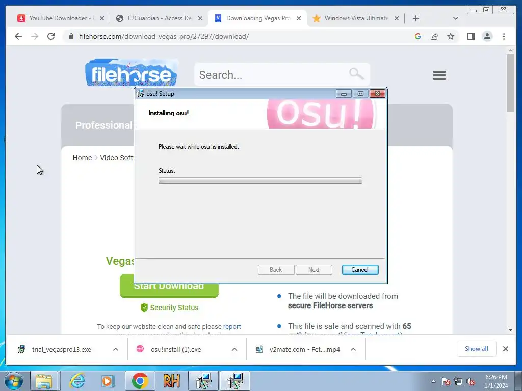Click the scrollbar down arrow
Viewport: 522px width, 391px height.
[x=510, y=330]
